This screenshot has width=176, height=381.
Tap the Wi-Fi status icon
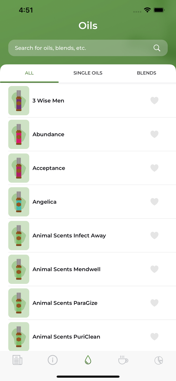click(148, 10)
